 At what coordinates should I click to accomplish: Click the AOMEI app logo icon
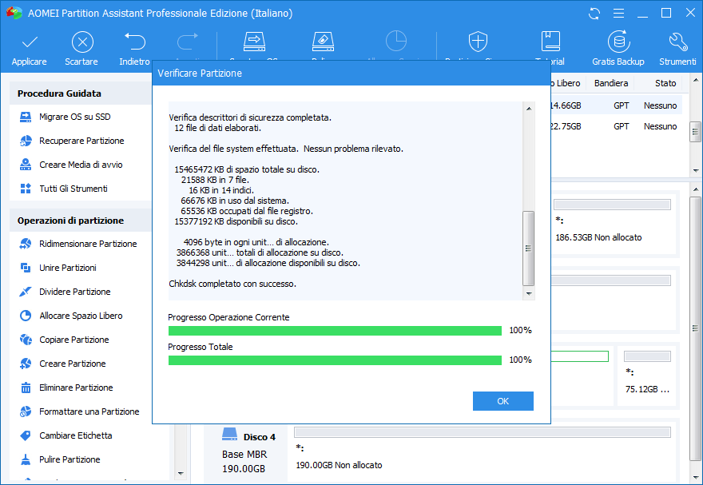coord(14,13)
